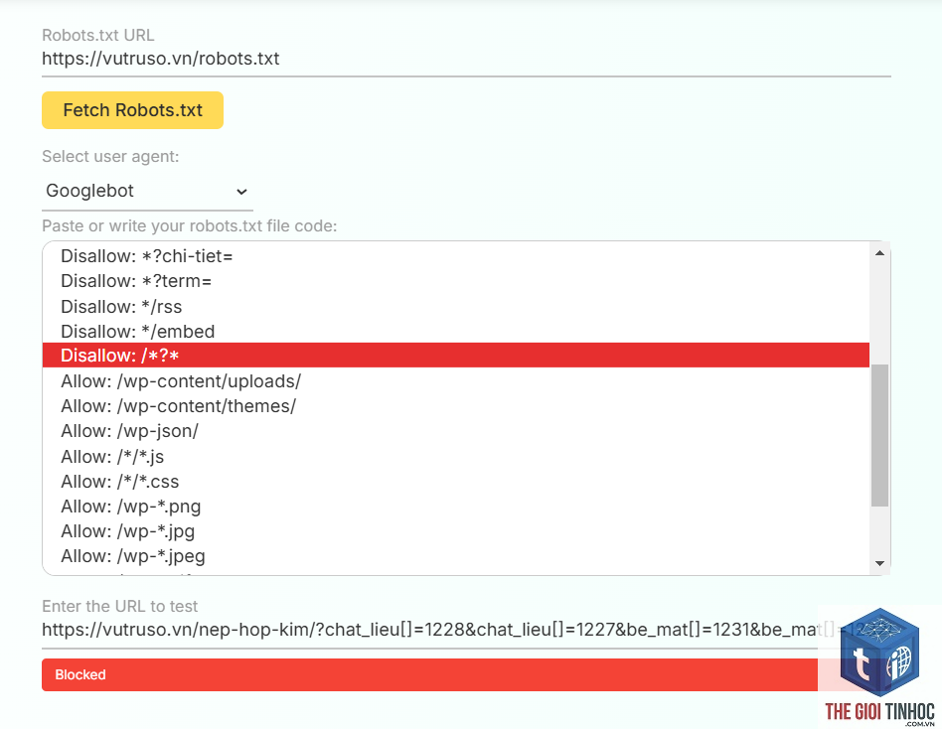This screenshot has width=942, height=729.
Task: Click the line Allow: /wp-json/
Action: pos(130,431)
